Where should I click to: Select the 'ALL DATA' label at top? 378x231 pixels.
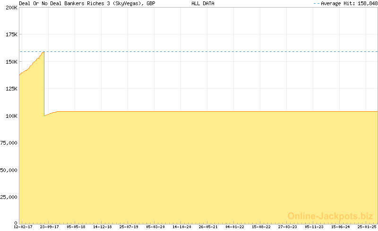point(203,3)
